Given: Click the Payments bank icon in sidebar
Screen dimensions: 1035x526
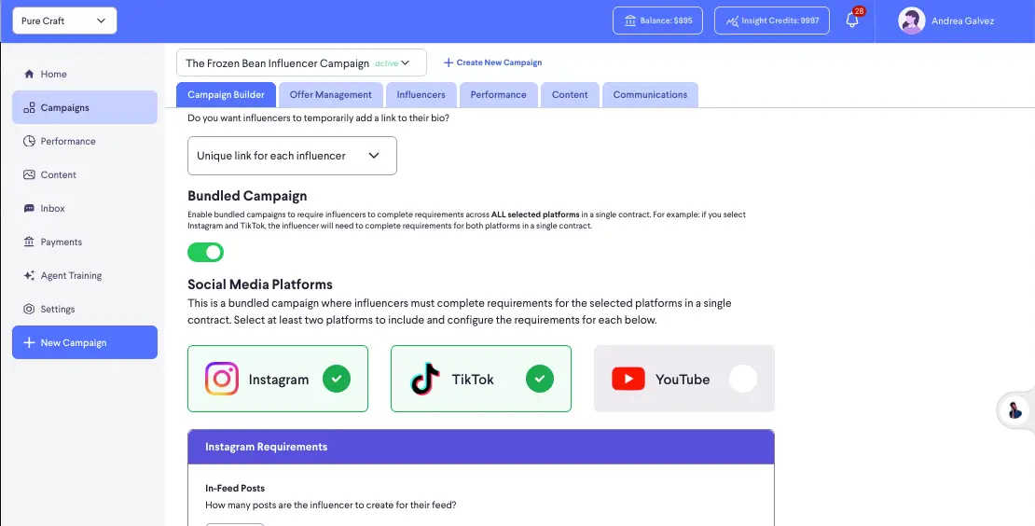Looking at the screenshot, I should pos(29,242).
